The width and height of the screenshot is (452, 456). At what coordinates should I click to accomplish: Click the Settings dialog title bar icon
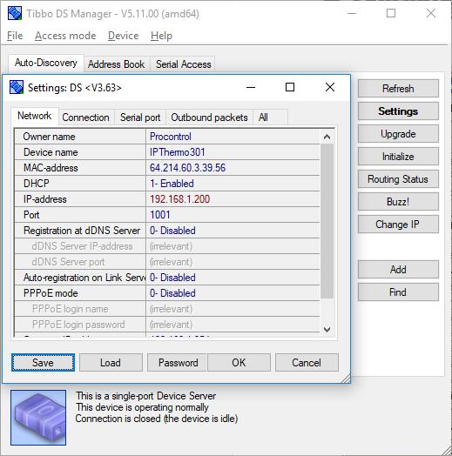pyautogui.click(x=17, y=87)
